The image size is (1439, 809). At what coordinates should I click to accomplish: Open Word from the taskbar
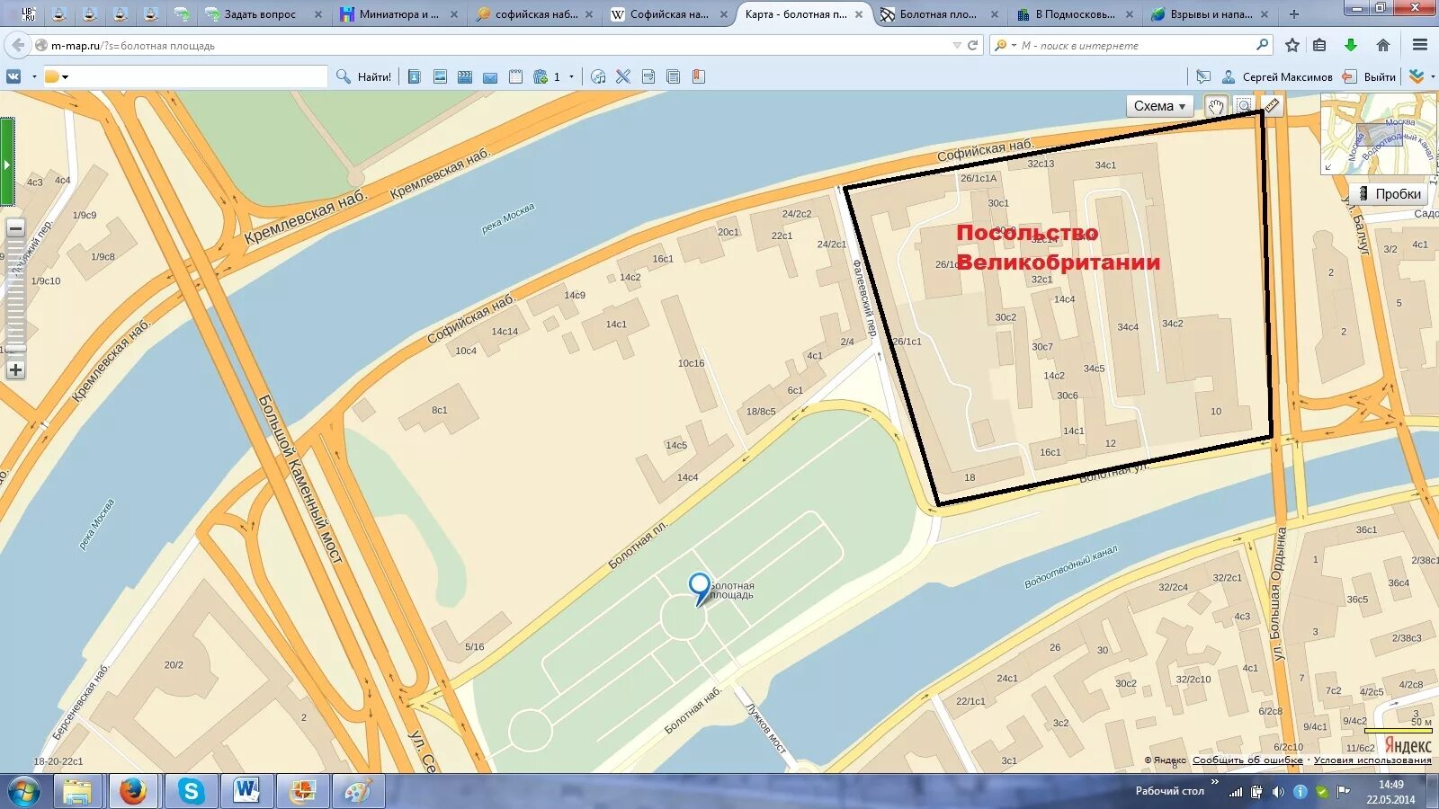click(x=246, y=791)
